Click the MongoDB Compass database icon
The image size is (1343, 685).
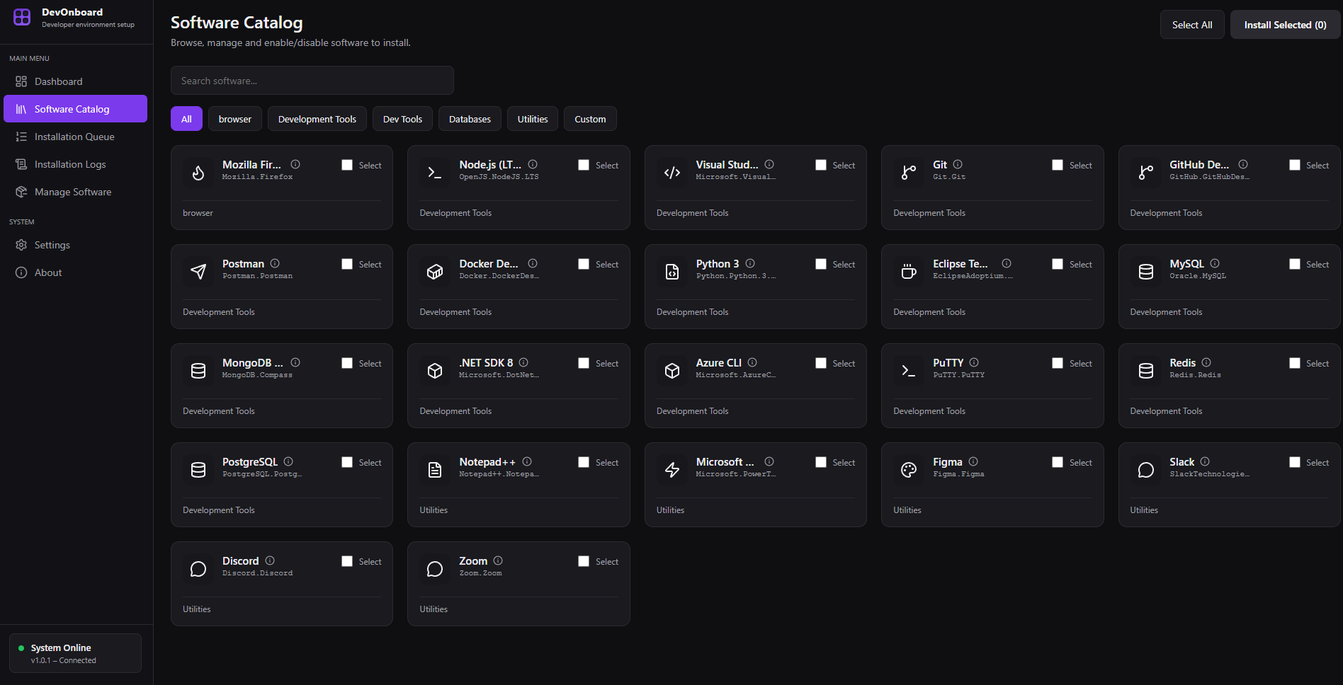(198, 370)
